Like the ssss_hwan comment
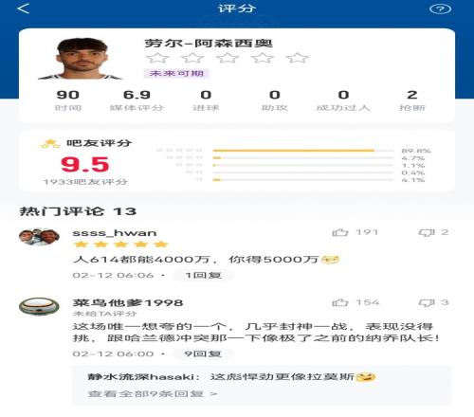The height and width of the screenshot is (417, 474). click(340, 232)
